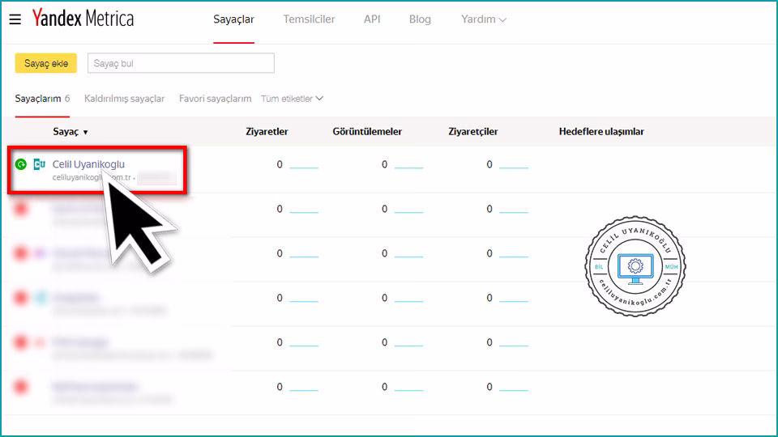
Task: Click the Ziyaretler column header
Action: point(267,132)
